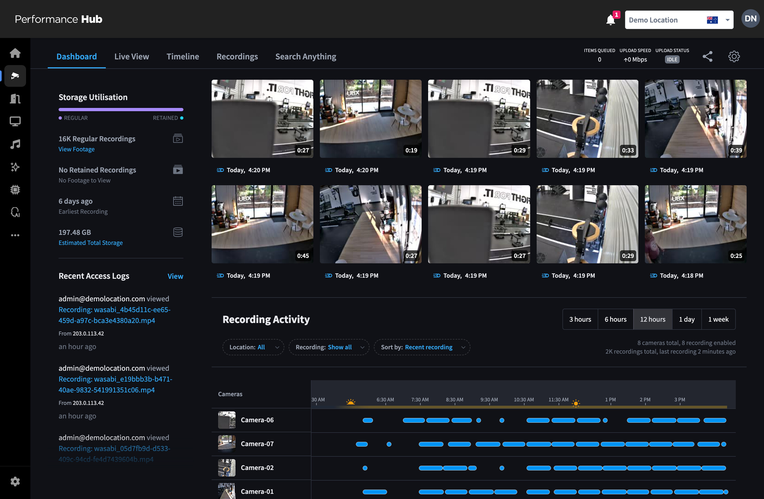Image resolution: width=764 pixels, height=499 pixels.
Task: Expand the Location: All filter
Action: 253,347
